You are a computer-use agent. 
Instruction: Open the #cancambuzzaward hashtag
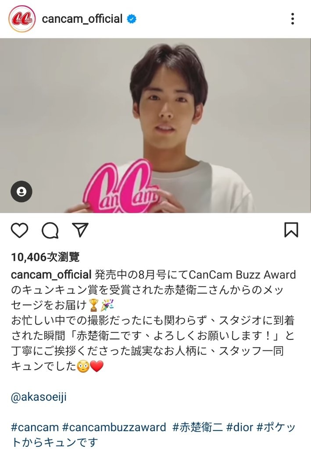tap(114, 427)
